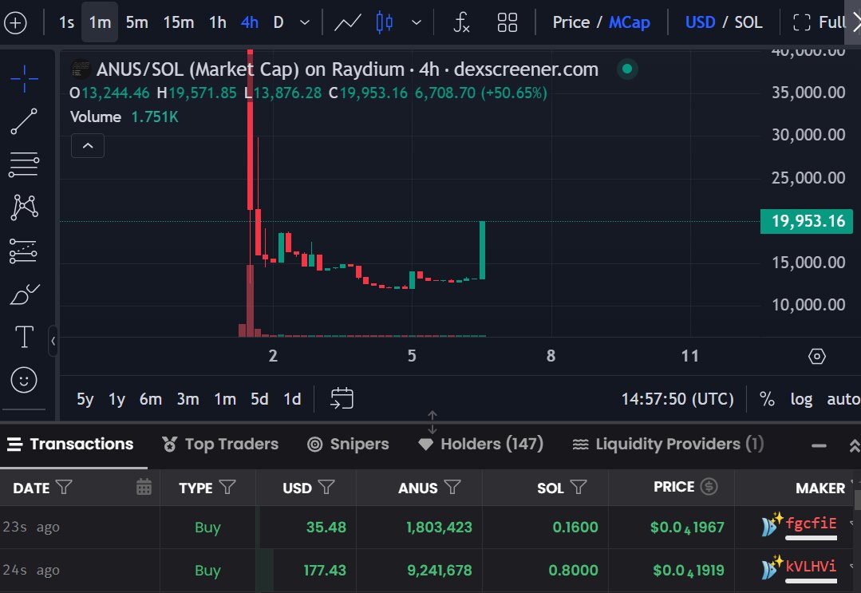Select the 4h timeframe
This screenshot has height=593, width=861.
click(249, 22)
